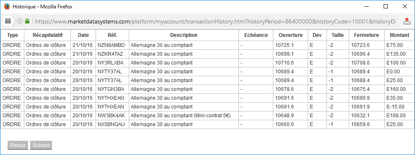Click the Echéance column header
This screenshot has width=415, height=155.
(256, 35)
